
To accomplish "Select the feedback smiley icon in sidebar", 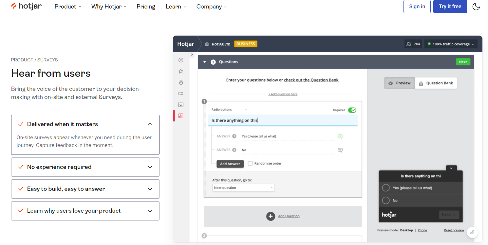I will [x=181, y=105].
